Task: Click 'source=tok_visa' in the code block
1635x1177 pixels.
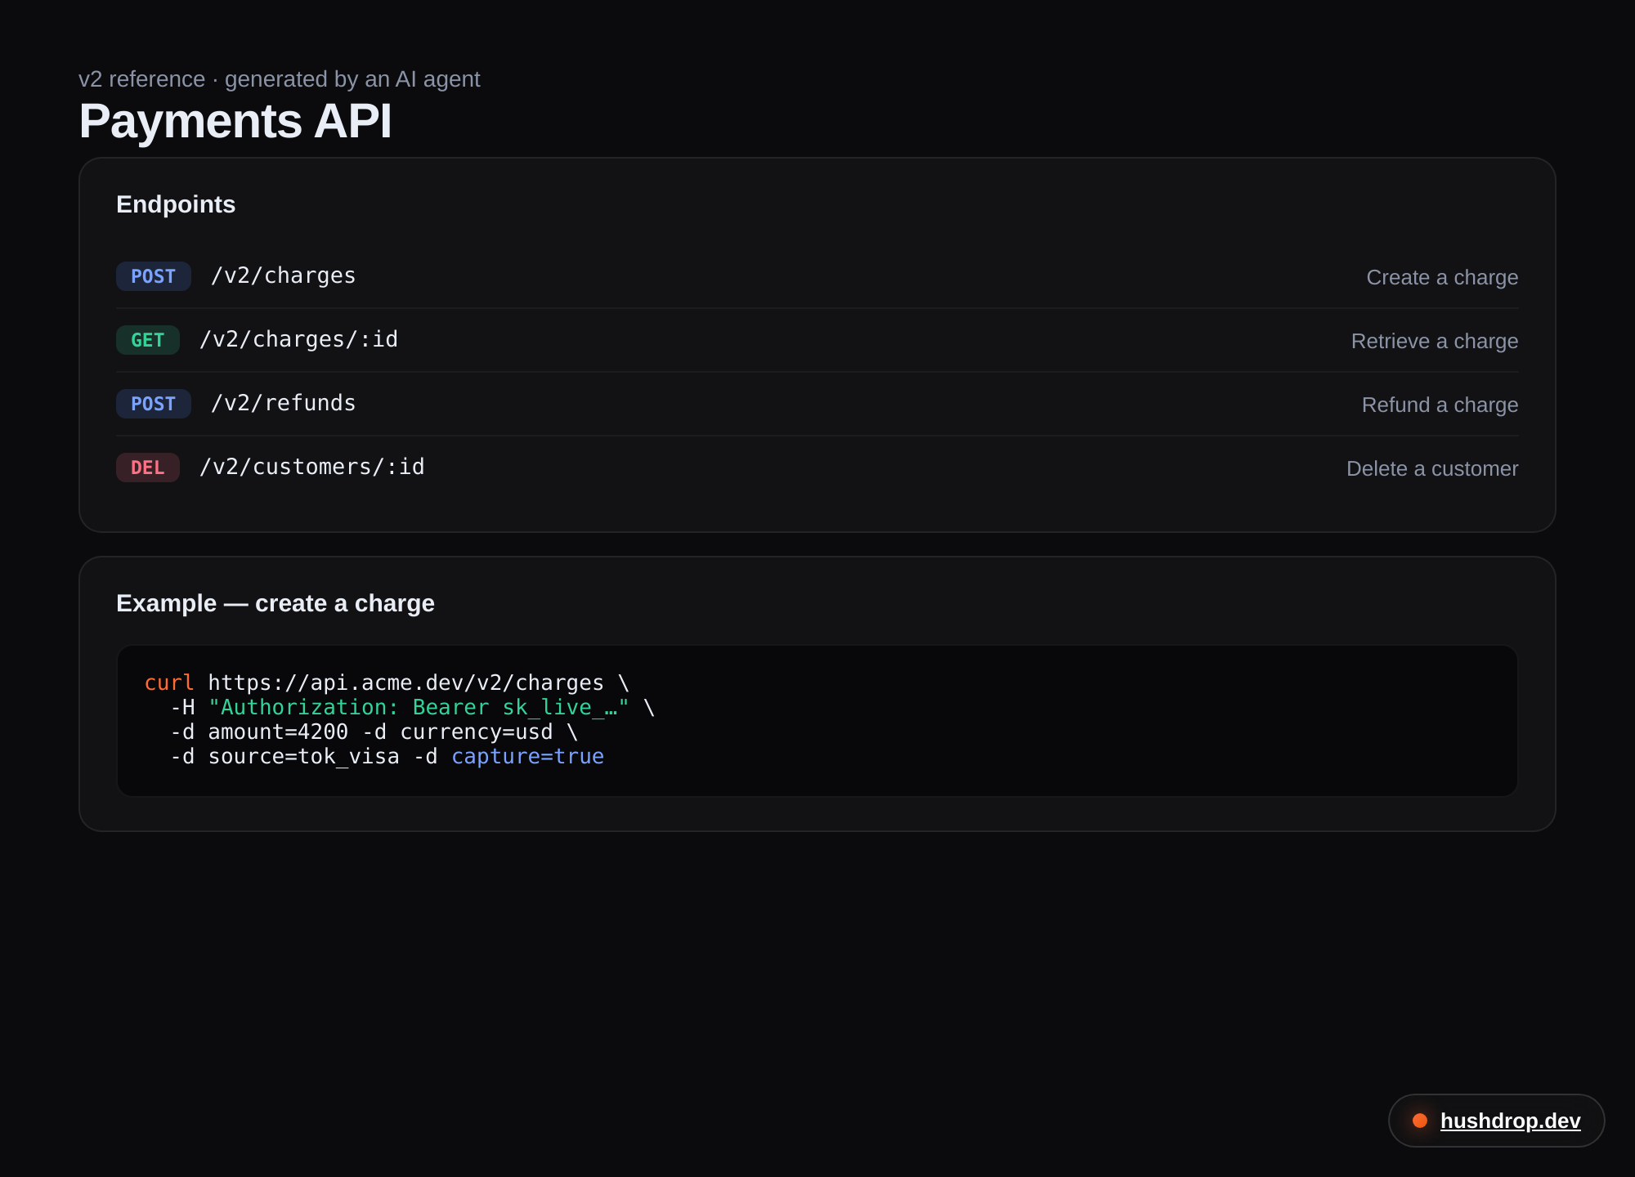Action: (x=303, y=756)
